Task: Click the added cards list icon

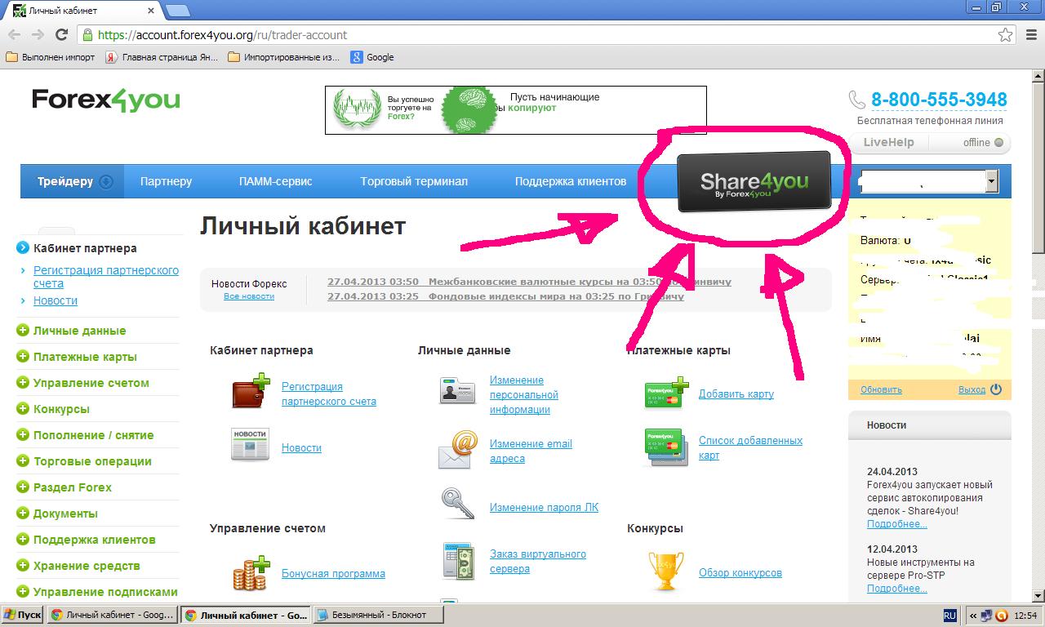Action: [665, 447]
